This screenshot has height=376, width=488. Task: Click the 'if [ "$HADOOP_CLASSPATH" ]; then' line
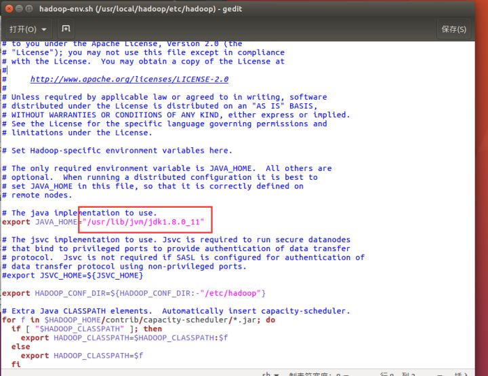[87, 329]
